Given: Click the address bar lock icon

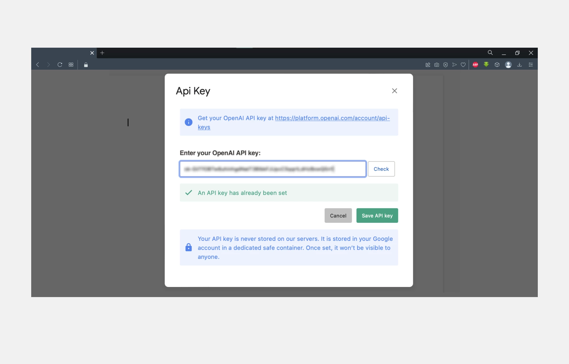Looking at the screenshot, I should [86, 65].
